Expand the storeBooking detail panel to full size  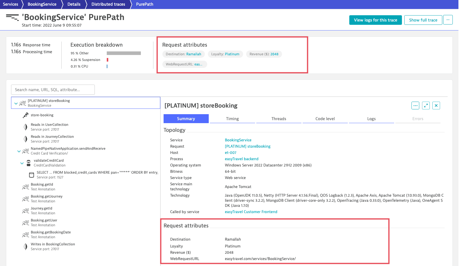point(426,106)
